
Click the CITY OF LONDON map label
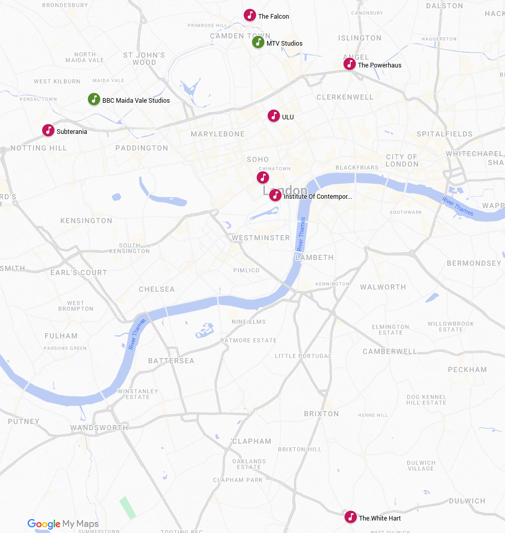[x=402, y=160]
